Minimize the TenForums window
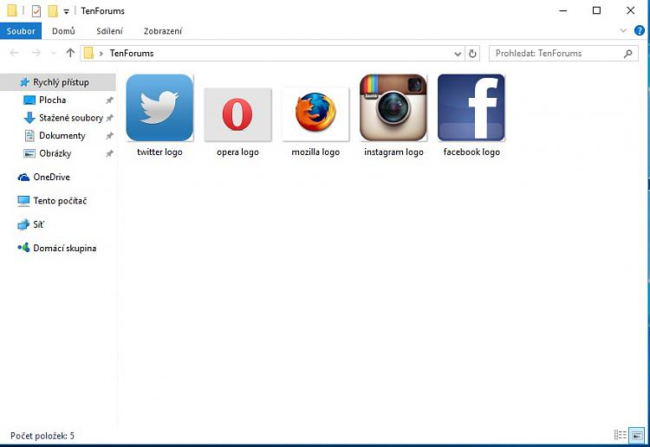 563,10
